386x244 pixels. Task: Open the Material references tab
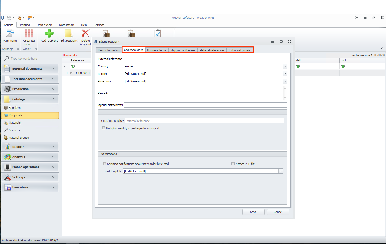212,50
